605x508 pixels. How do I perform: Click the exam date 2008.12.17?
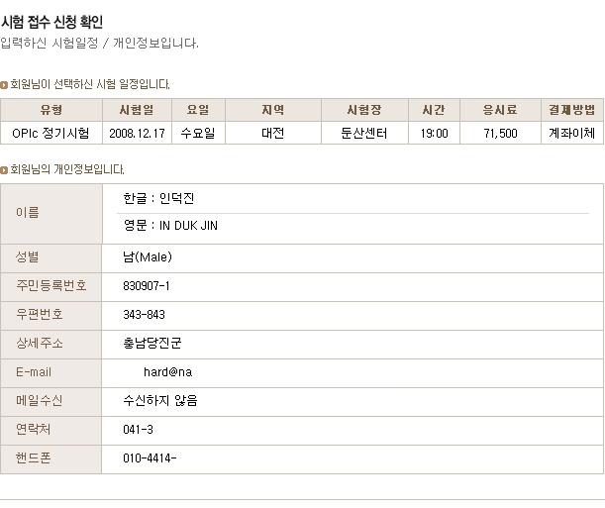coord(137,134)
